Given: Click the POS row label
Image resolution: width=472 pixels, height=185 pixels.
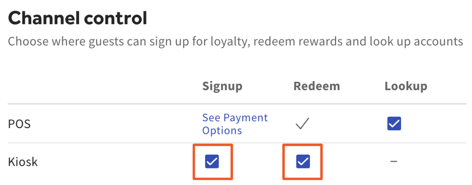Looking at the screenshot, I should 19,124.
